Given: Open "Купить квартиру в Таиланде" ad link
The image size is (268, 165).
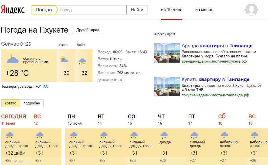Looking at the screenshot, I should (x=215, y=79).
